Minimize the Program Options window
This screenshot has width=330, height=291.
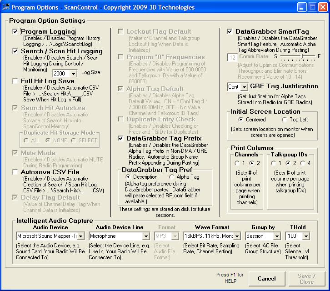tap(301, 7)
